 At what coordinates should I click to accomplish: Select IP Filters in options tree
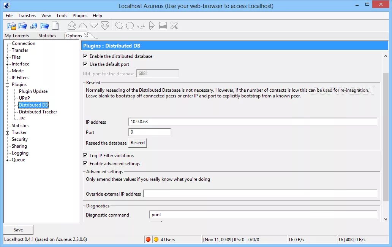point(20,78)
